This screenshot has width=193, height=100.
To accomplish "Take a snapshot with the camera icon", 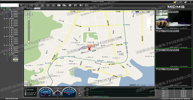I will [x=59, y=5].
